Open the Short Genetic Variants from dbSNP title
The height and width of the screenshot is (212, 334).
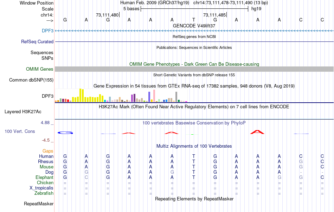pos(194,75)
